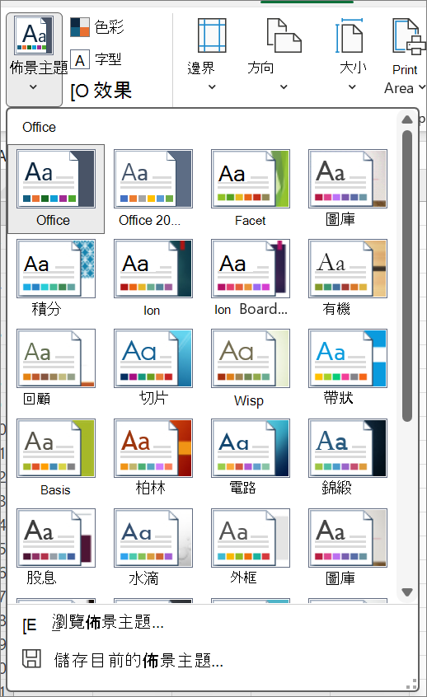
Task: Collapse the 佈景主題 themes dropdown button
Action: (35, 59)
